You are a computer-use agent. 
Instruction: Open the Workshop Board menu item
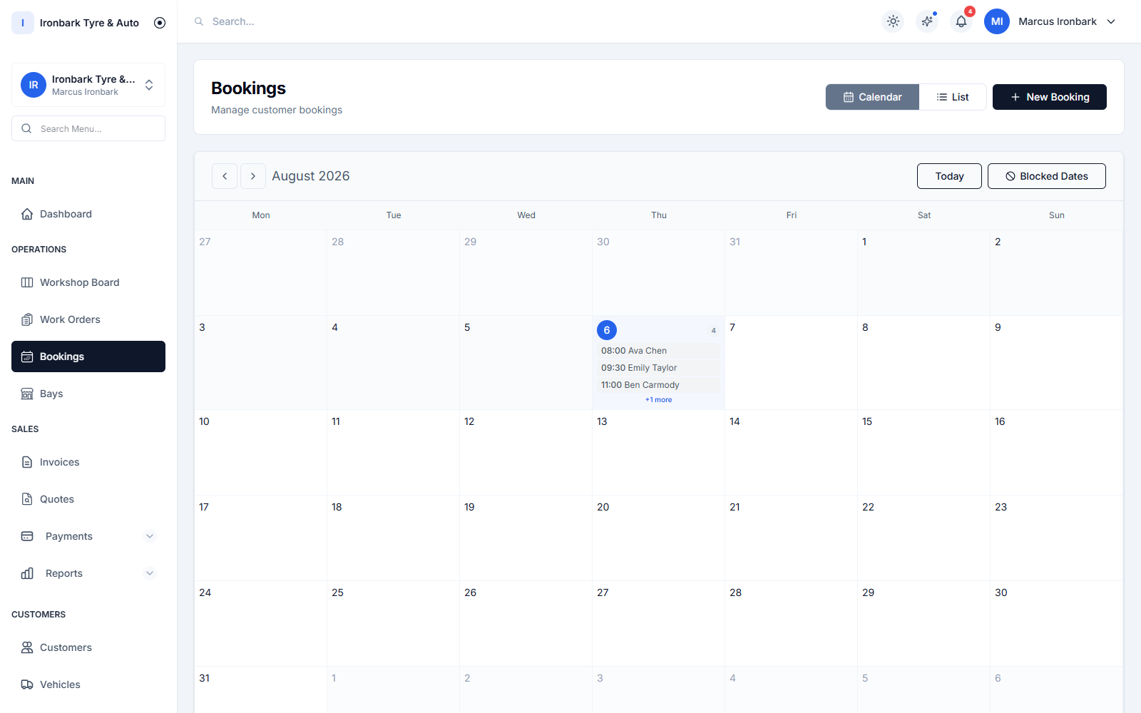[x=88, y=282]
